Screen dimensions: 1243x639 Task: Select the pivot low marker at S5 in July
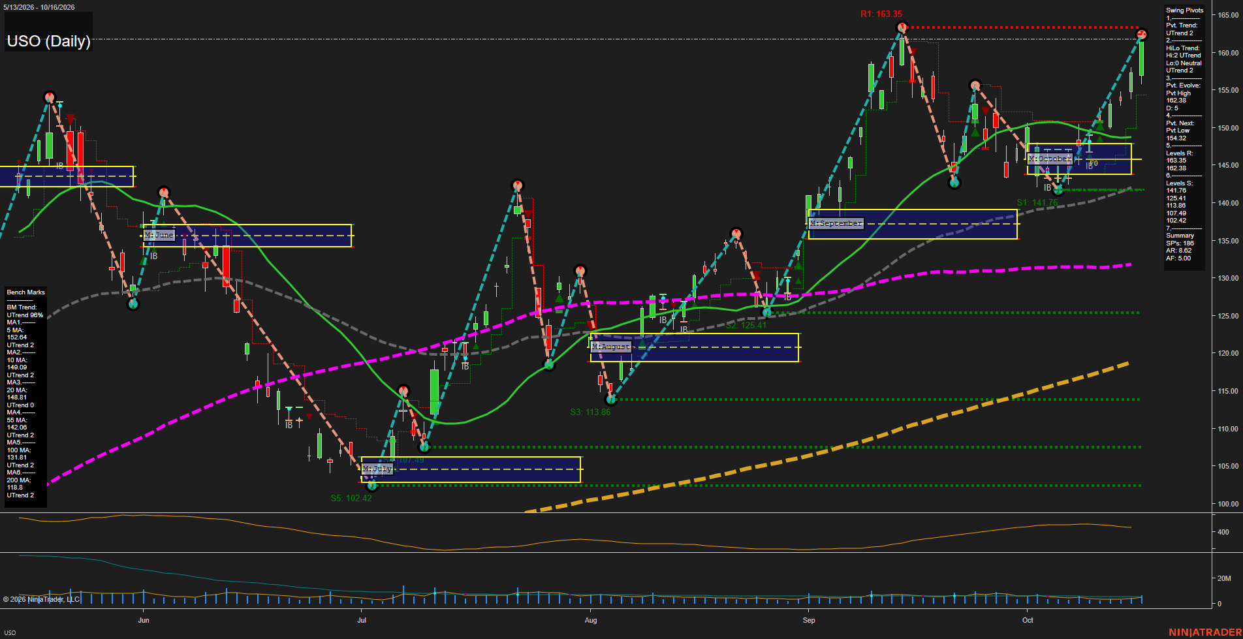372,486
